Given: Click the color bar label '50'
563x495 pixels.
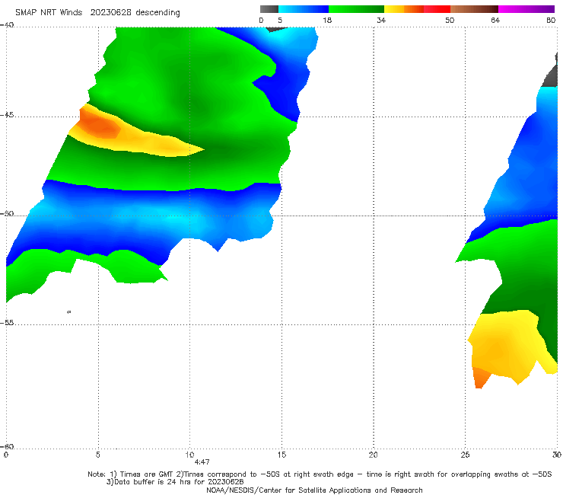Looking at the screenshot, I should pyautogui.click(x=450, y=21).
